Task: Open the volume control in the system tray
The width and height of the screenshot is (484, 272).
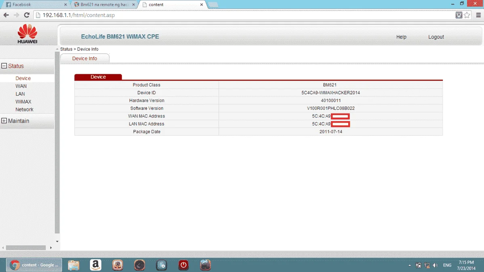Action: (x=435, y=265)
